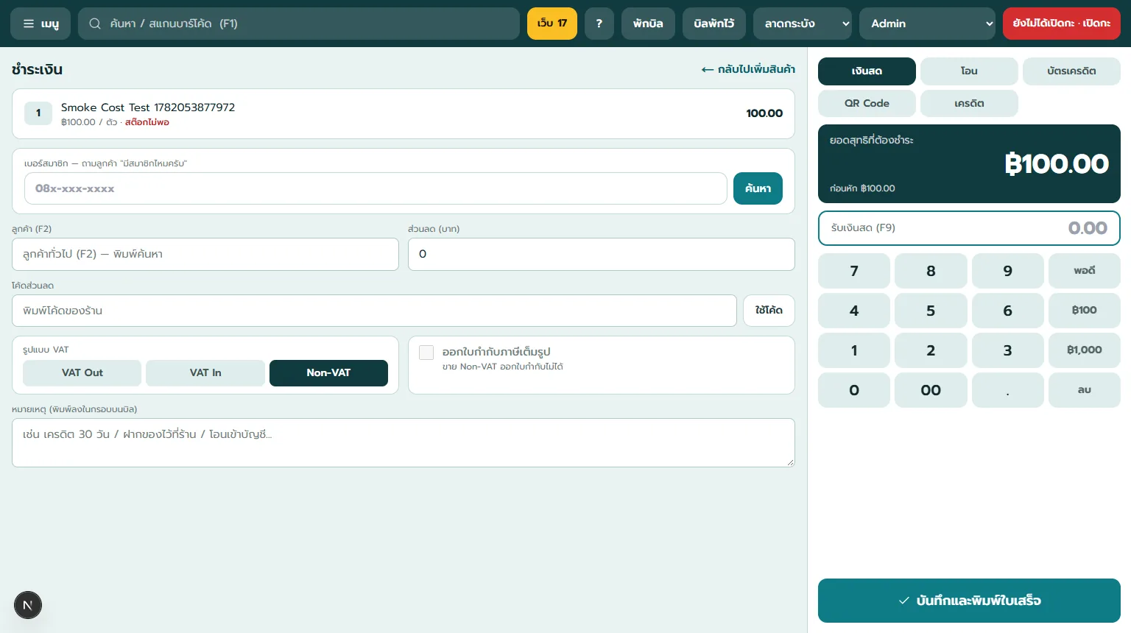The width and height of the screenshot is (1131, 633).
Task: Focus the barcode search field (F1)
Action: [x=299, y=24]
